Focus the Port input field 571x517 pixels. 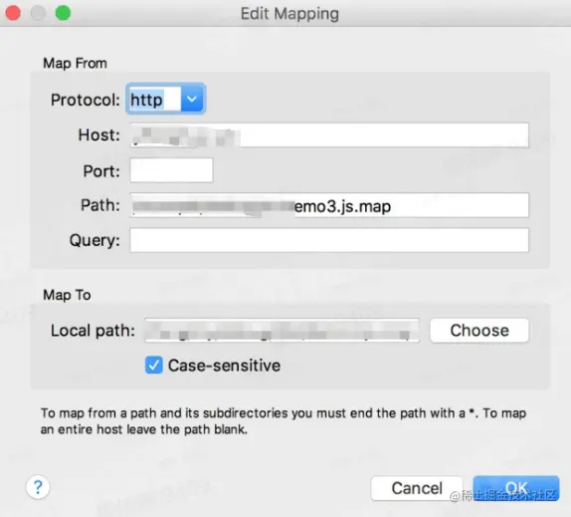tap(171, 170)
